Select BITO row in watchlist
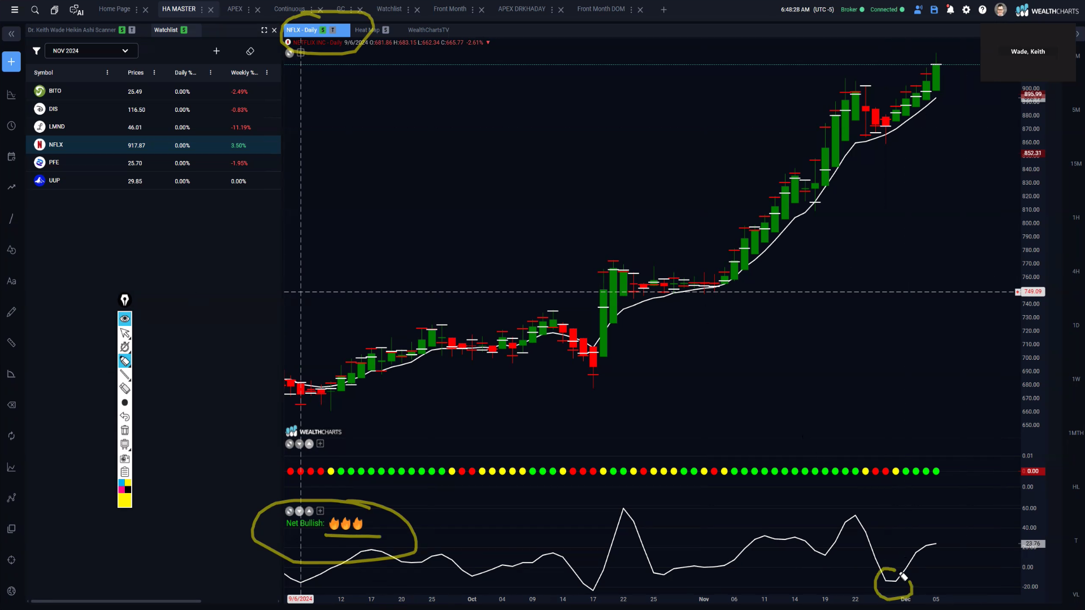The width and height of the screenshot is (1085, 610). click(x=154, y=91)
